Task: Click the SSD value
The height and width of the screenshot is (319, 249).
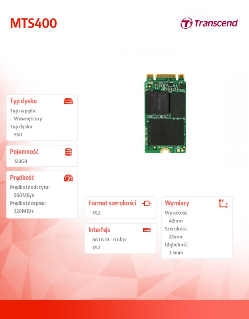Action: pyautogui.click(x=18, y=135)
